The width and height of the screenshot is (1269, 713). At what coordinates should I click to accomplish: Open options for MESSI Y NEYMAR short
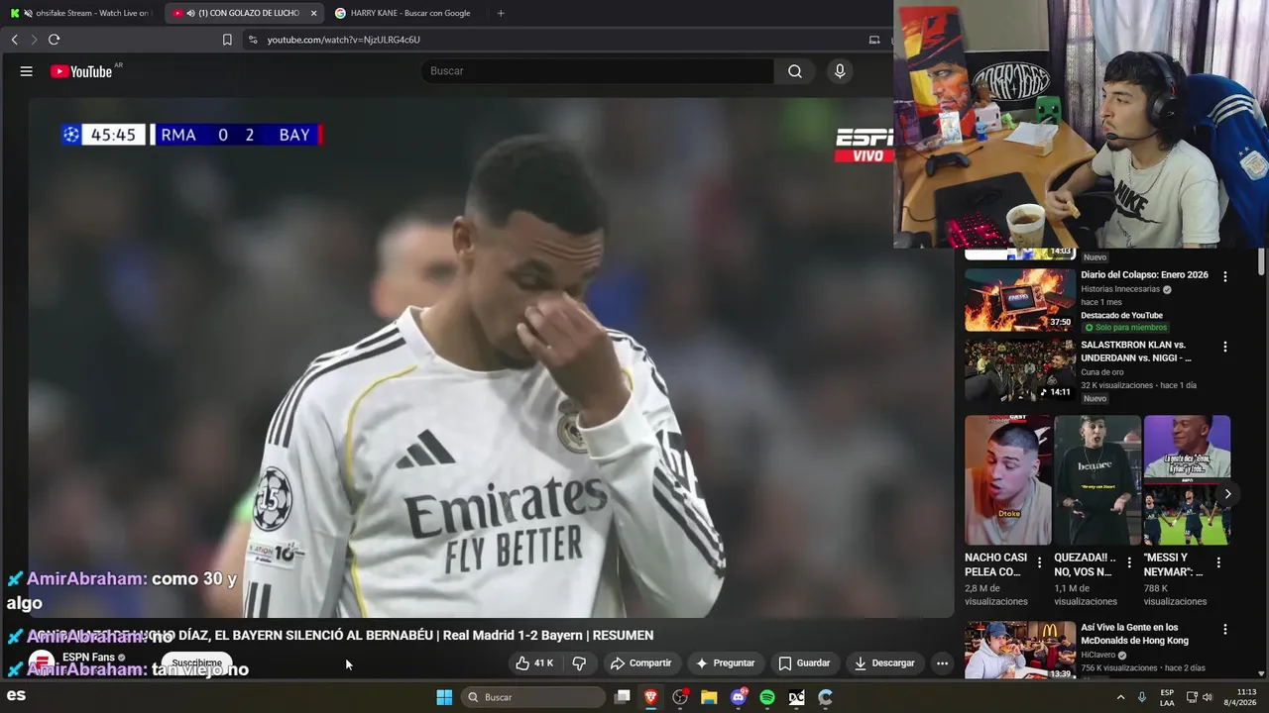pos(1218,562)
